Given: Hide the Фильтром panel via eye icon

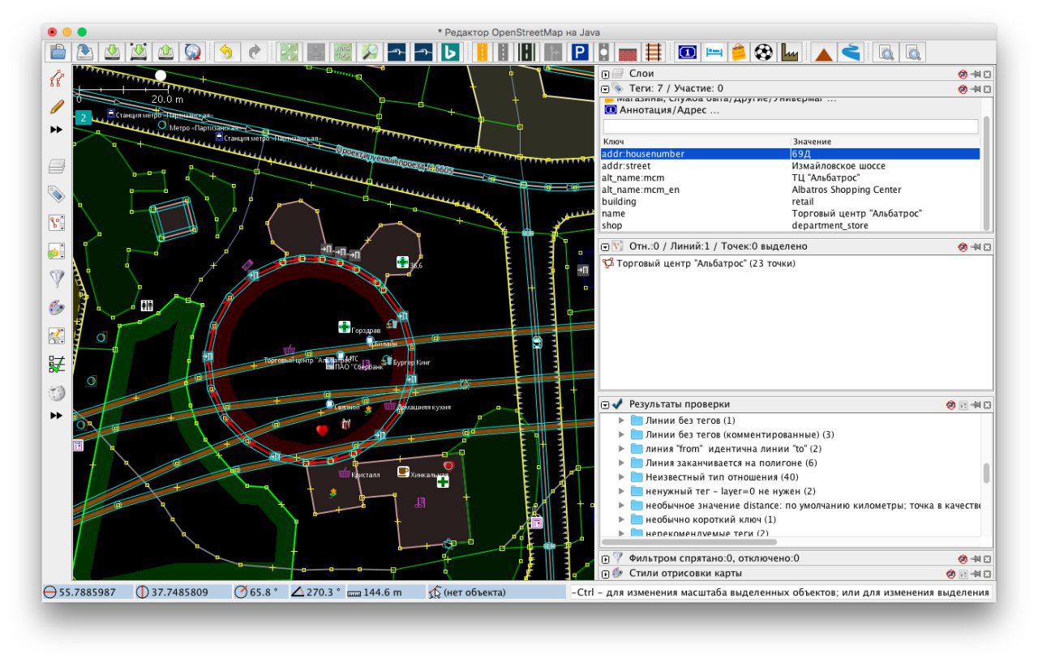Looking at the screenshot, I should pos(962,558).
